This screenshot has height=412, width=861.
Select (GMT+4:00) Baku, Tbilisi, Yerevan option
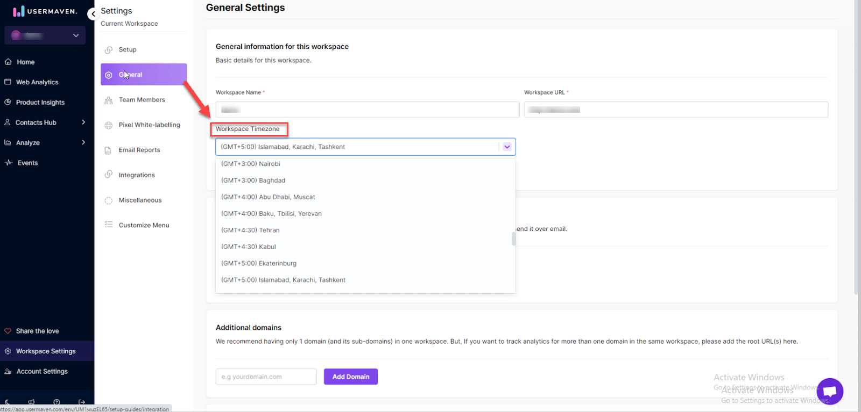coord(365,214)
